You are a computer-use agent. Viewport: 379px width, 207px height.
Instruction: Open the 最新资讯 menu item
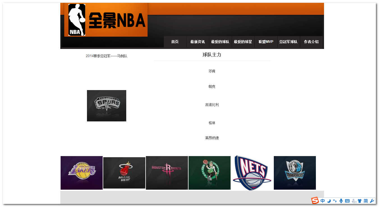pyautogui.click(x=197, y=42)
